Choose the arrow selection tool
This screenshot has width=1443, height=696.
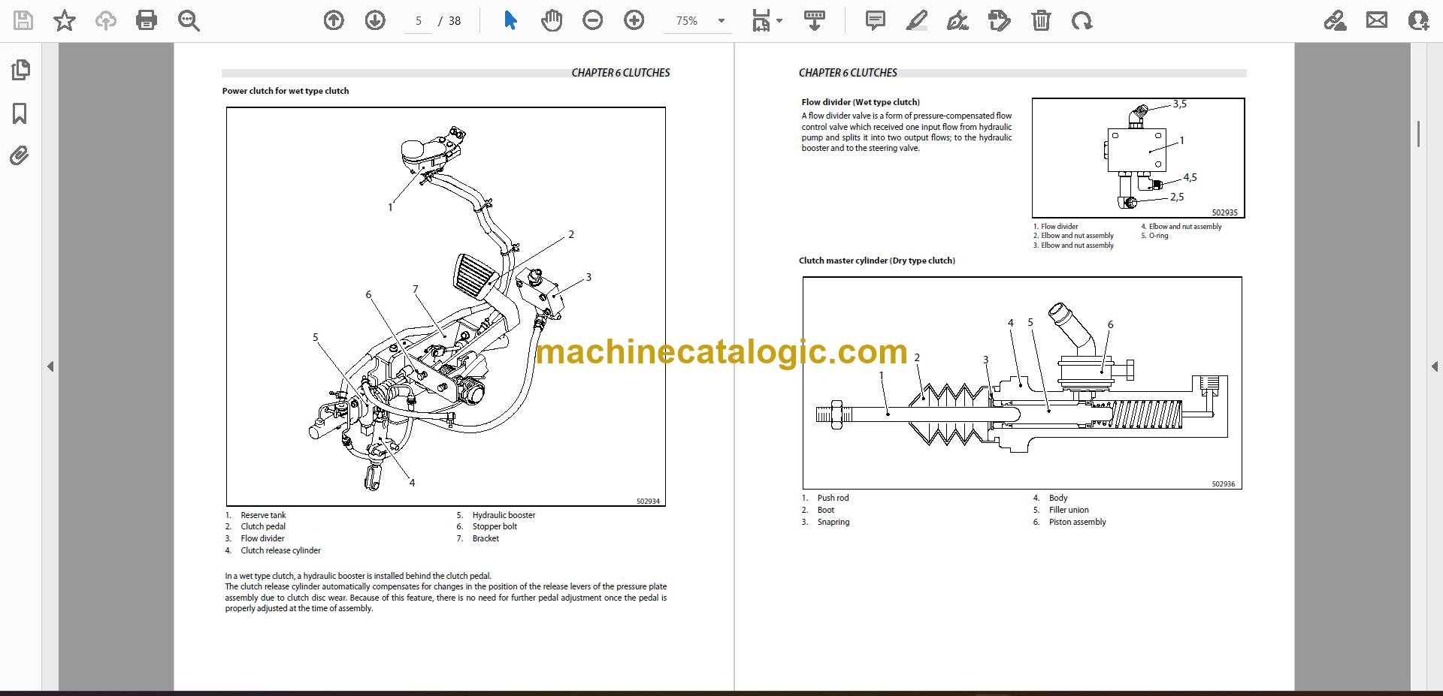510,20
